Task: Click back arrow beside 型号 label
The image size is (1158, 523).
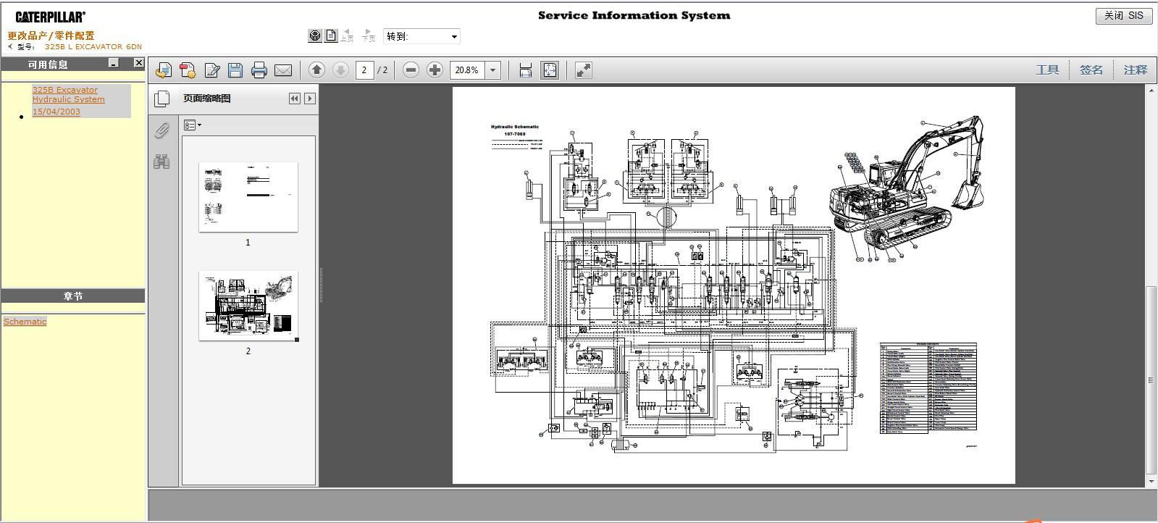Action: coord(10,46)
